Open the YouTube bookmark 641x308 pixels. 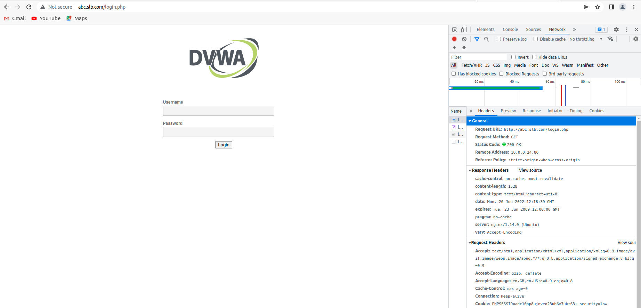46,18
